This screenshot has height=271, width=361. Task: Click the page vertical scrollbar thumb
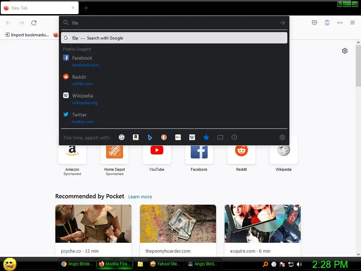coord(358,66)
